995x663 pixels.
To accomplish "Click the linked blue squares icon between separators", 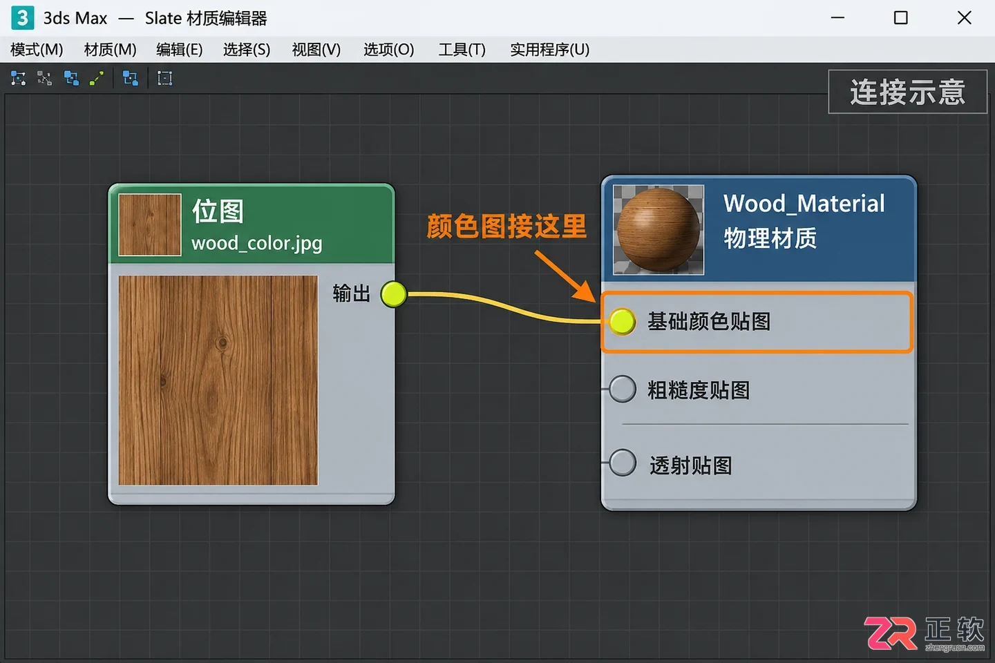I will 130,78.
